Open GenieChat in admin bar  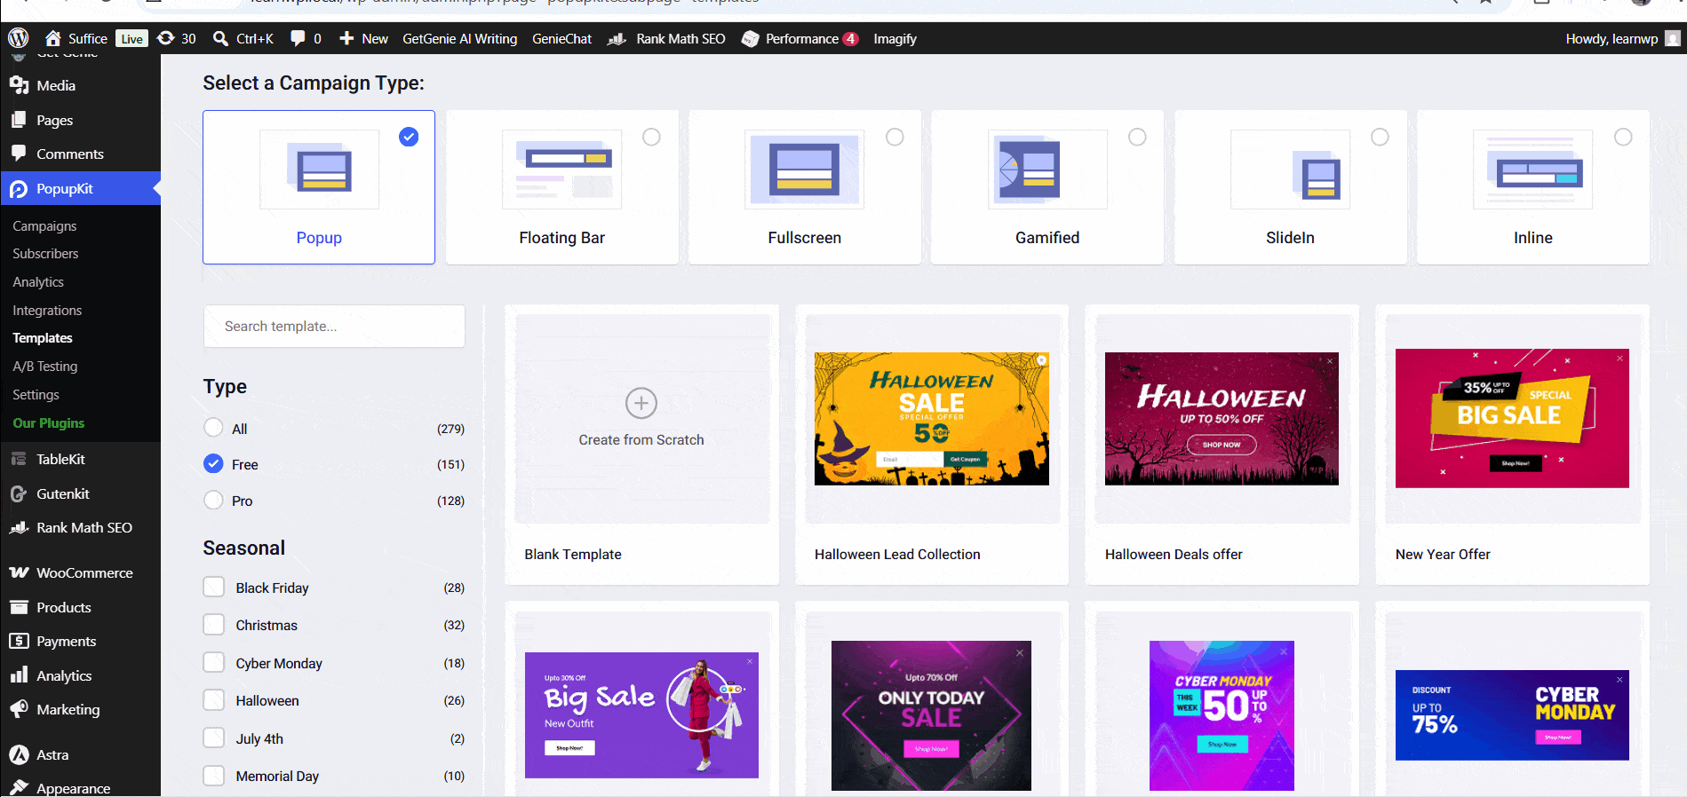click(561, 38)
